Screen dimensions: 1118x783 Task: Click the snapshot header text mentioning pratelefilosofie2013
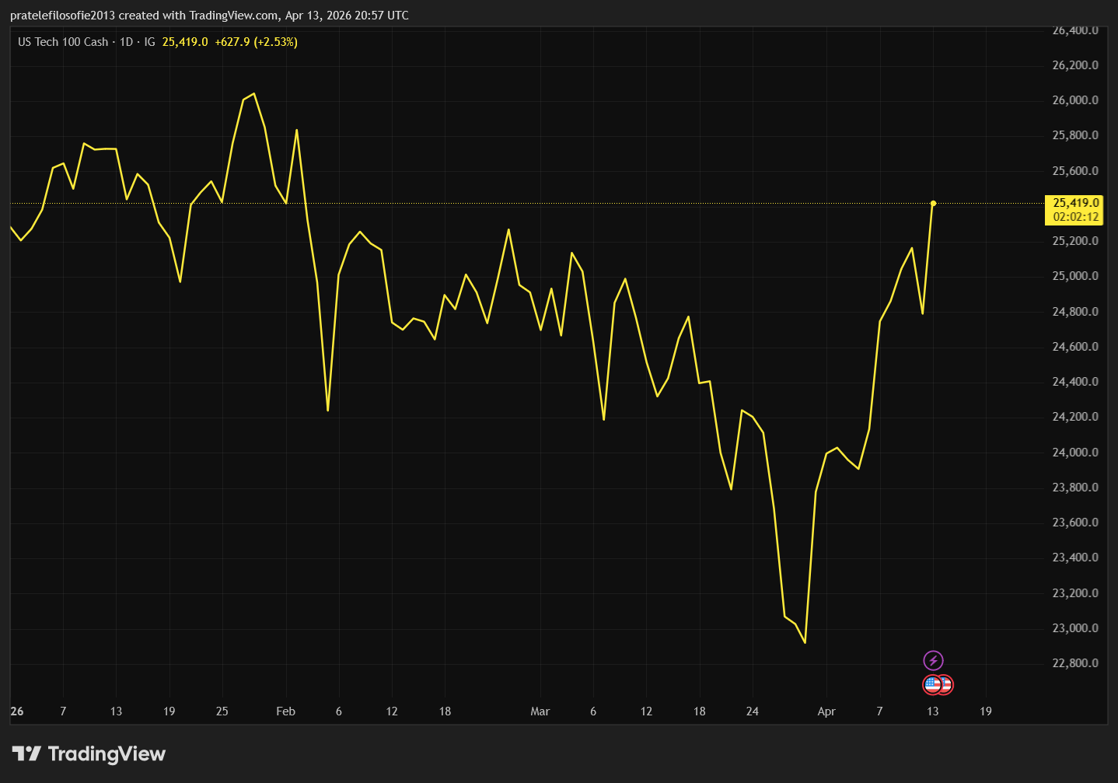[209, 16]
